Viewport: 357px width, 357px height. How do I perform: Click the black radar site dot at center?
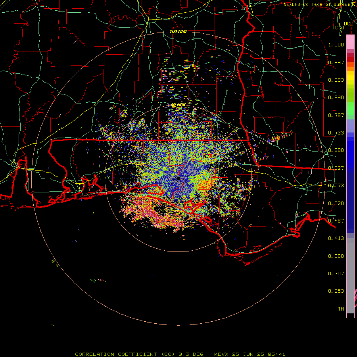pyautogui.click(x=178, y=178)
